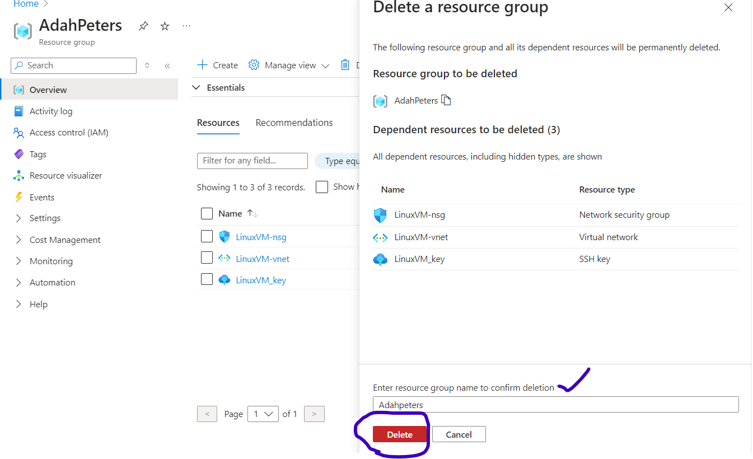The height and width of the screenshot is (459, 753).
Task: Sort resources using the Name arrows icon
Action: point(252,214)
